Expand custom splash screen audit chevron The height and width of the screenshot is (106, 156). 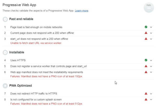click(151, 99)
